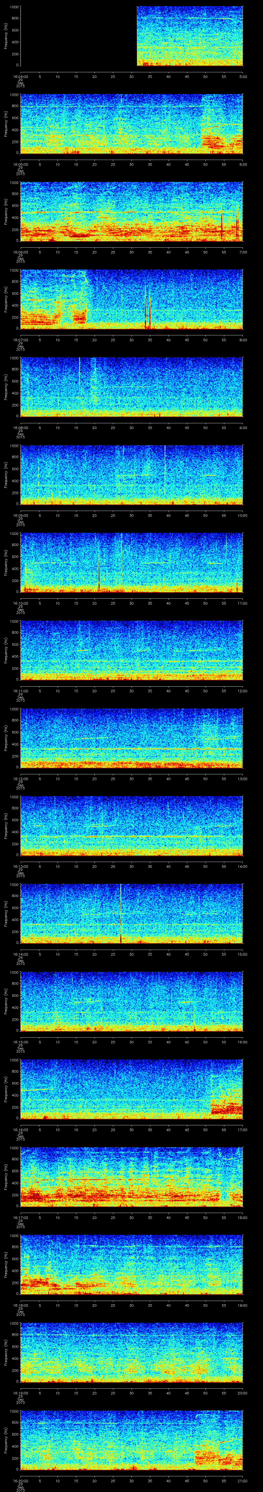
Task: Click the spectrogram panel starting at 16:05:00
Action: click(132, 124)
